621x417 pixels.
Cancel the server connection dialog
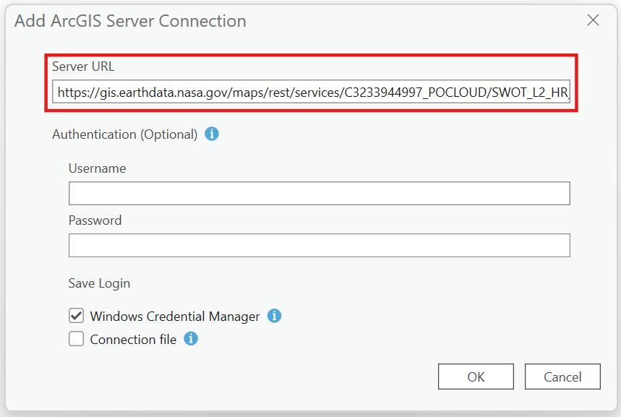click(x=562, y=377)
